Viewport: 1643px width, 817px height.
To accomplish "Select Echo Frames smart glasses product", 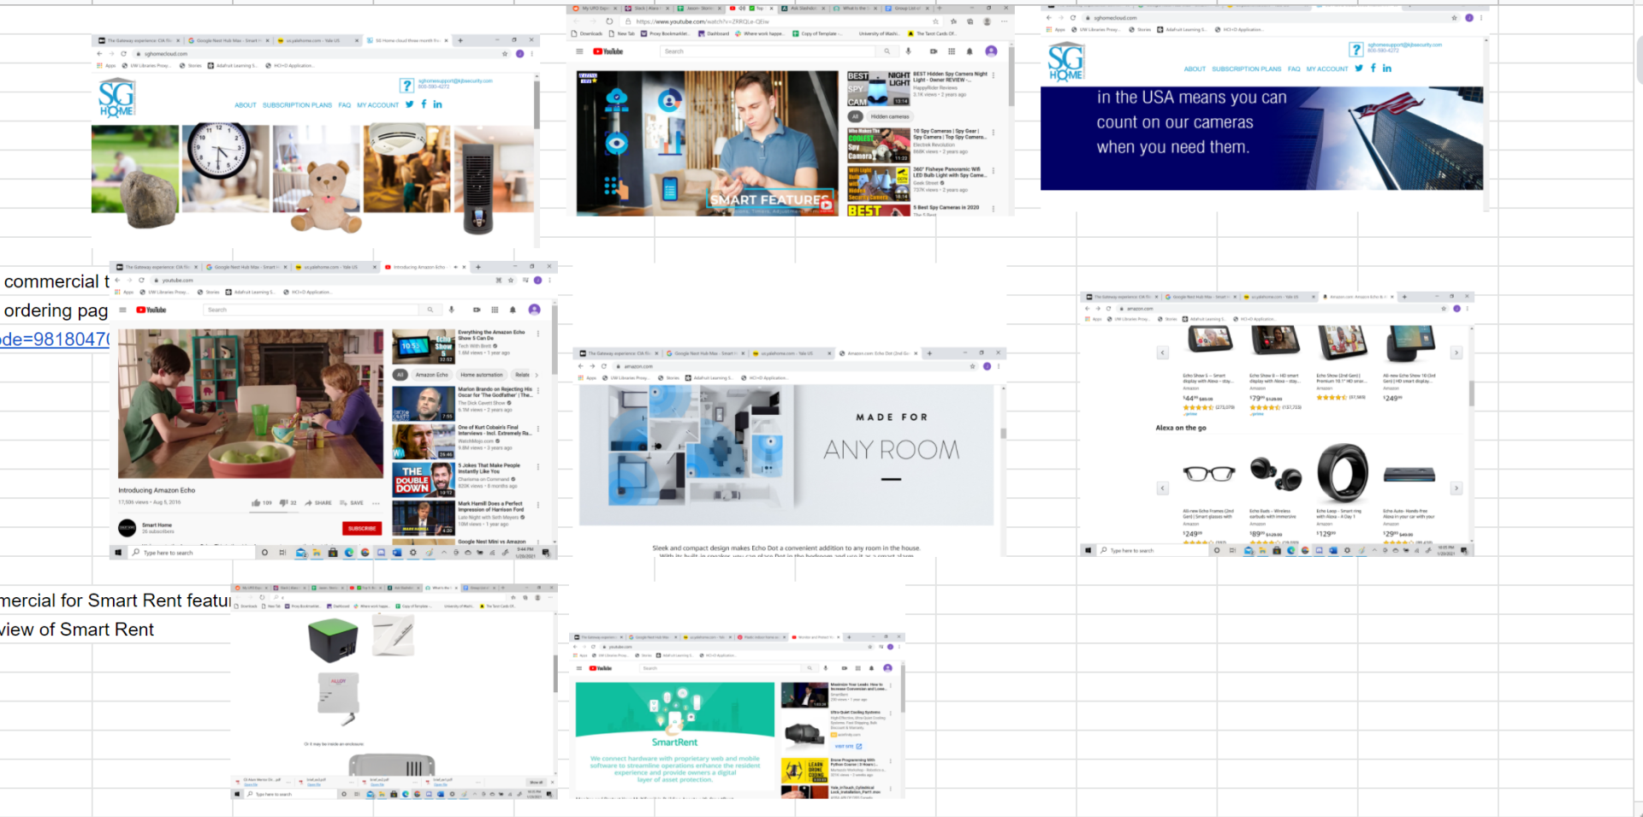I will (1208, 474).
